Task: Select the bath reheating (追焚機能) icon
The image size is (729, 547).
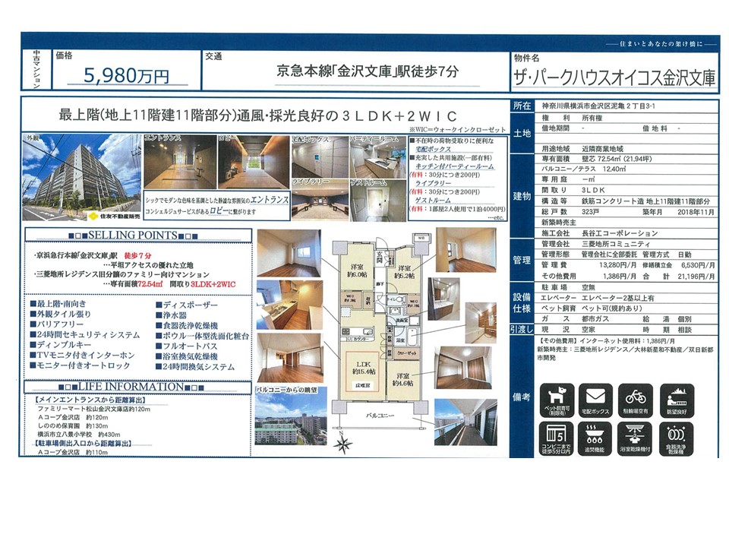Action: (596, 439)
